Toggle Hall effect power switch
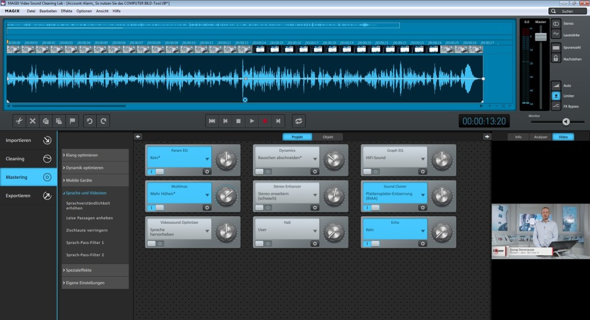This screenshot has height=320, width=590. click(263, 244)
